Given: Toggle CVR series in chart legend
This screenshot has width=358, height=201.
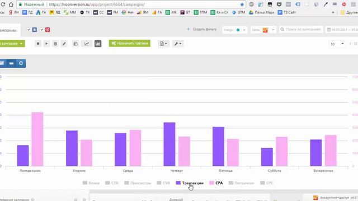Looking at the screenshot, I should pyautogui.click(x=163, y=183).
